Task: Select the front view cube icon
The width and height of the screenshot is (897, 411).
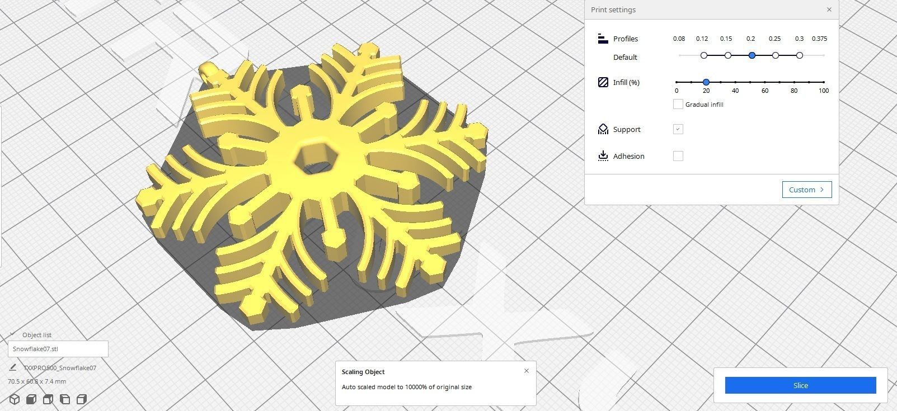Action: coord(31,399)
